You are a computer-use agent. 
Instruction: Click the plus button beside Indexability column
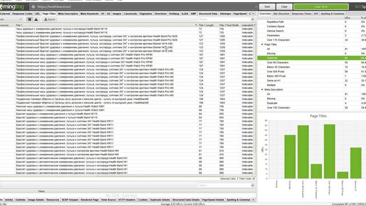(254, 25)
